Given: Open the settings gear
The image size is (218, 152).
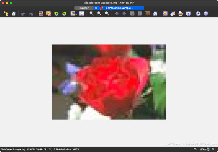Looking at the screenshot, I should [x=198, y=14].
